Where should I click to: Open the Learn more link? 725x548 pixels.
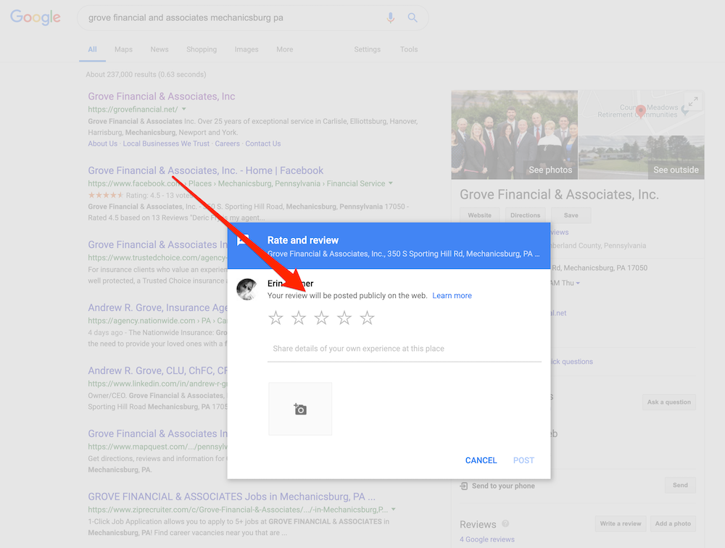tap(452, 296)
